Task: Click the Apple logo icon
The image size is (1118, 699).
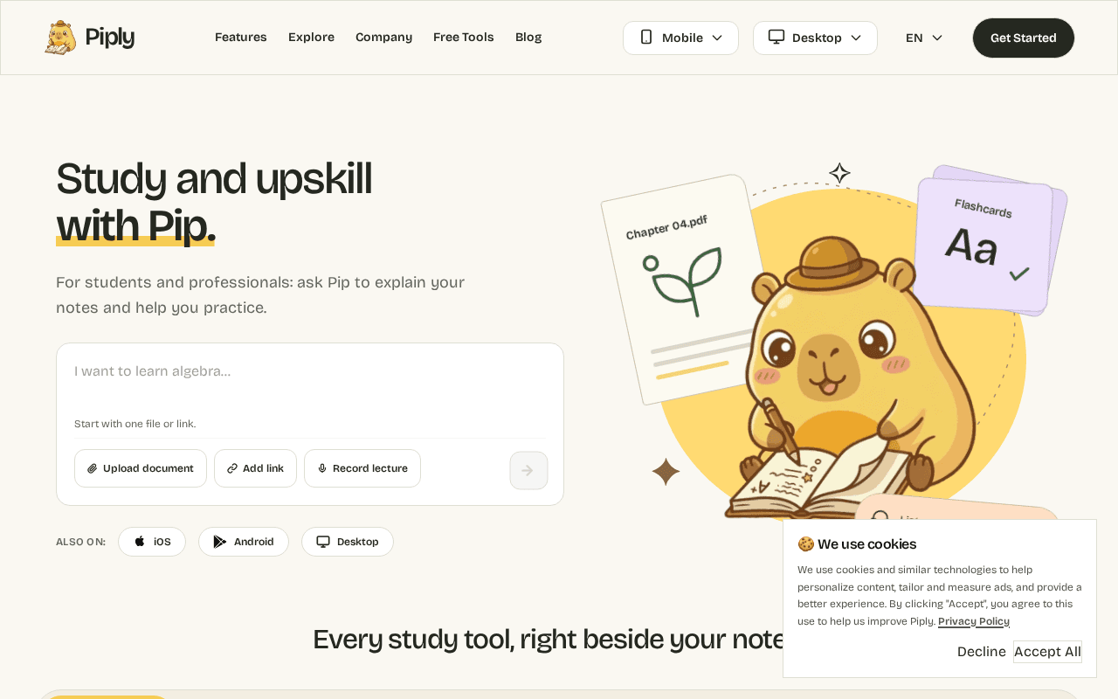Action: point(140,542)
